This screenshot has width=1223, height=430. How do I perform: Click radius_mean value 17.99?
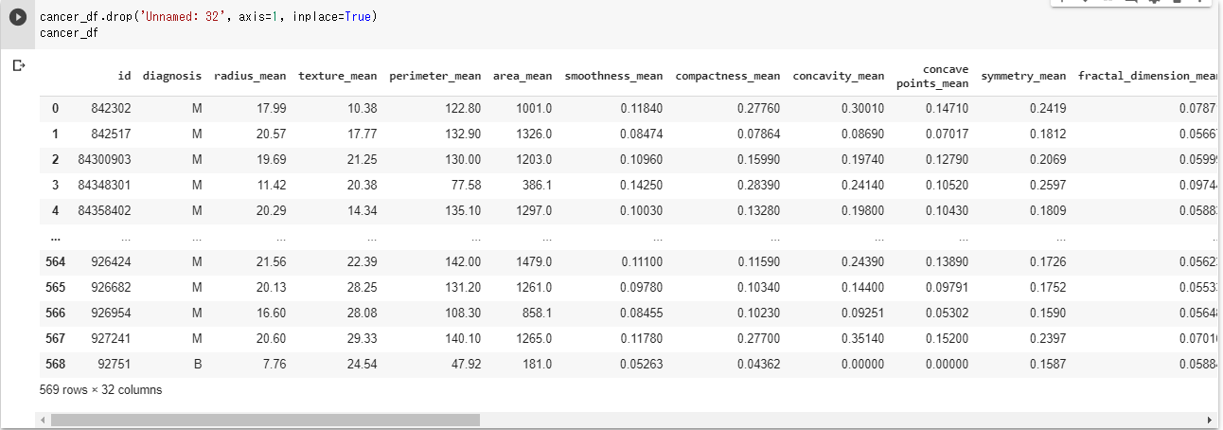pos(272,109)
